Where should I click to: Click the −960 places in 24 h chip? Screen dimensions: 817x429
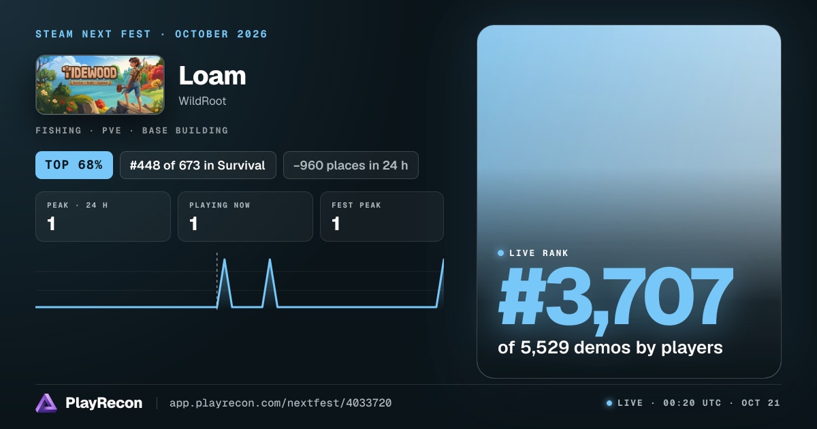pyautogui.click(x=351, y=165)
